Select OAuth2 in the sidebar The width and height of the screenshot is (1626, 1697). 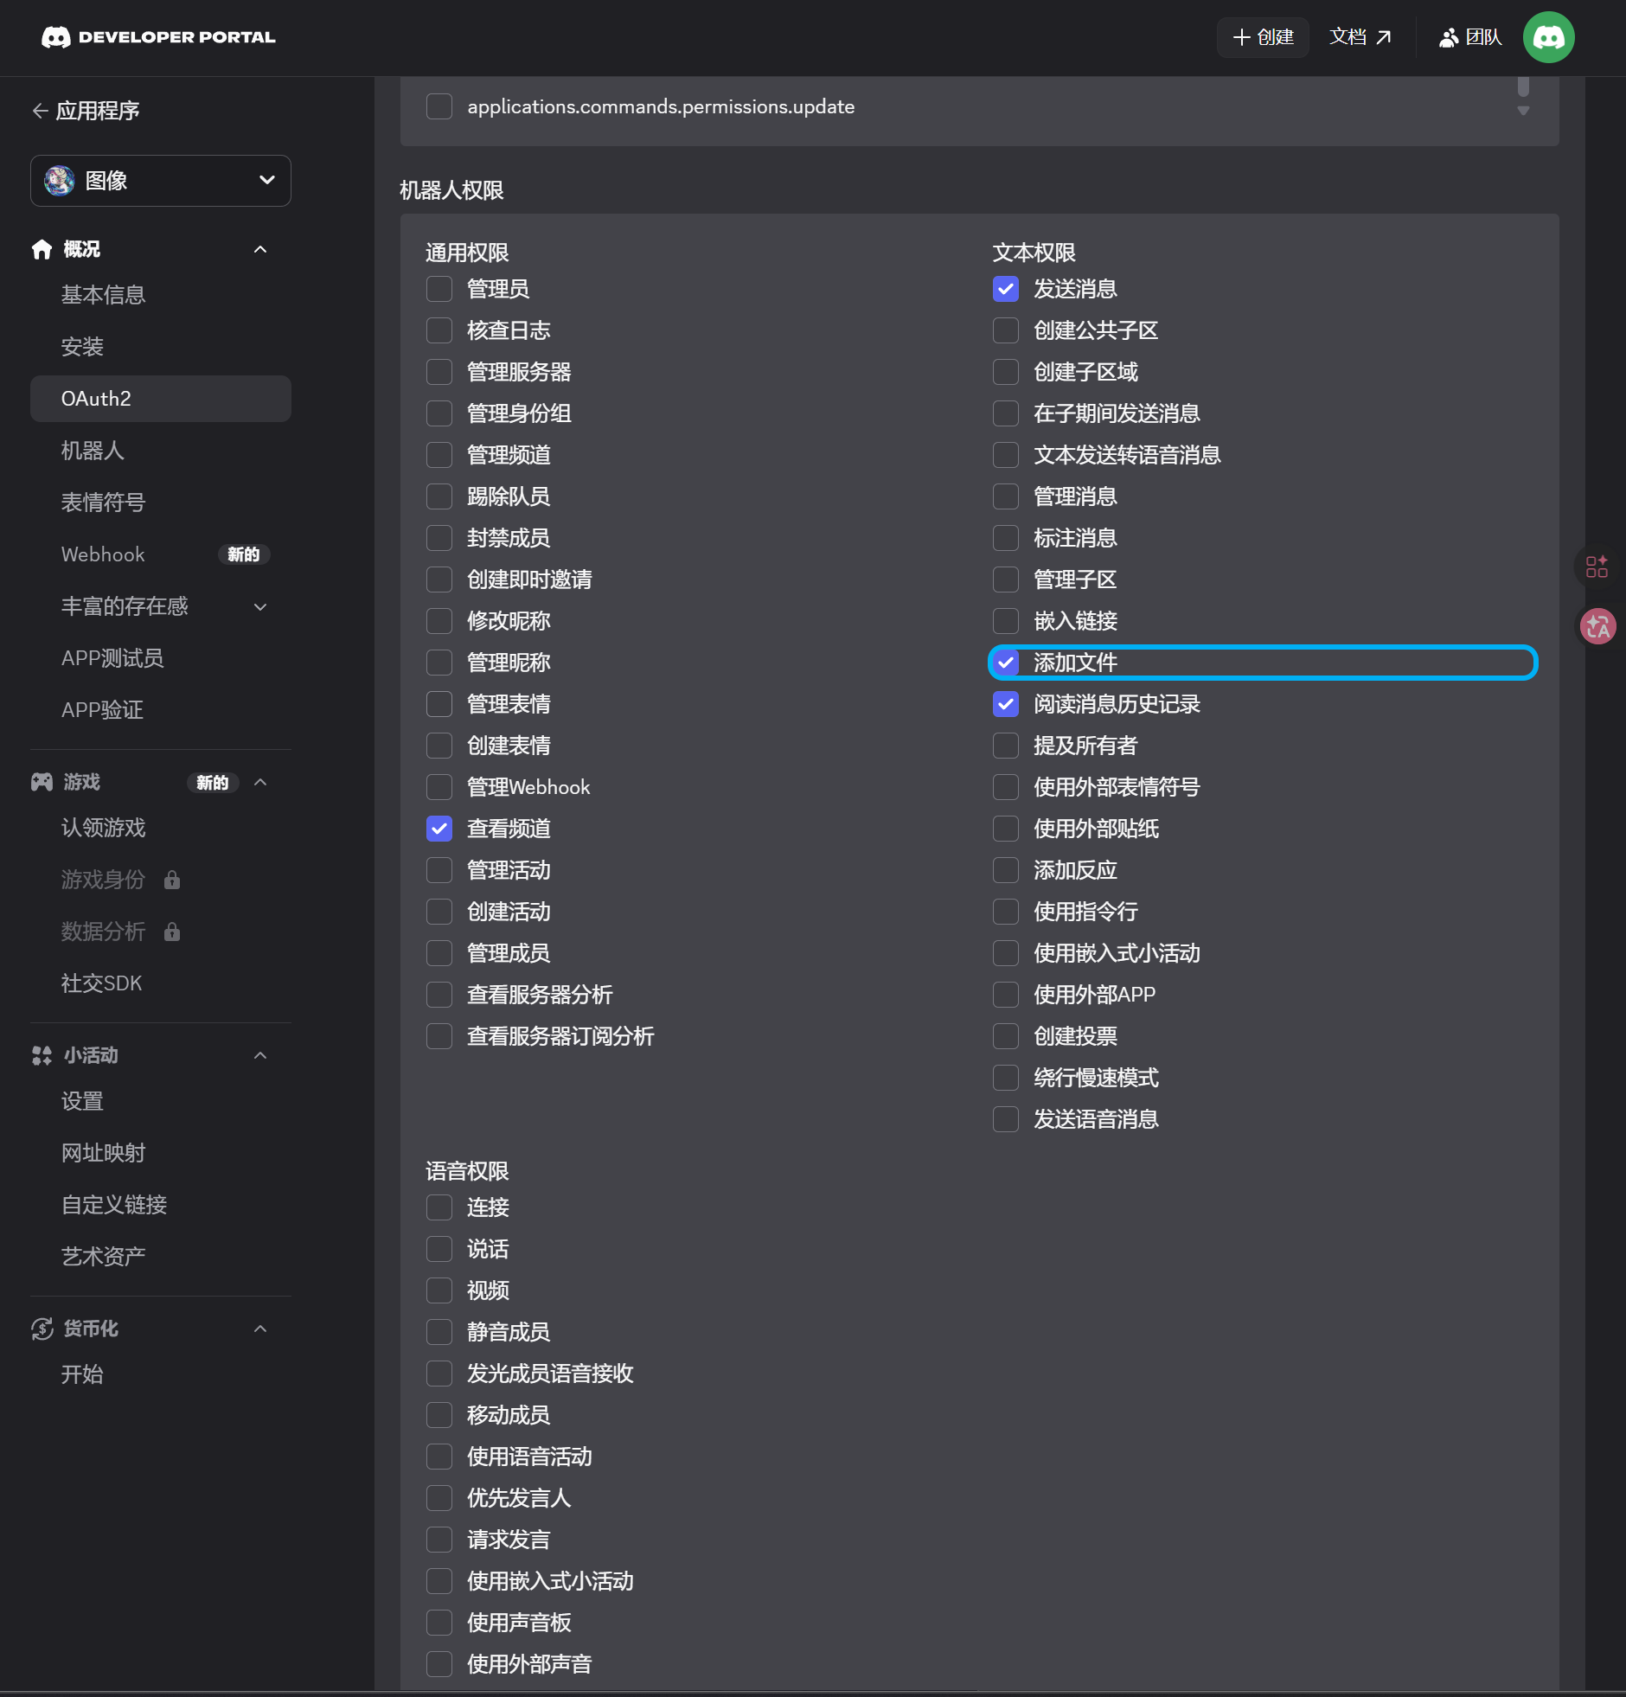[161, 399]
